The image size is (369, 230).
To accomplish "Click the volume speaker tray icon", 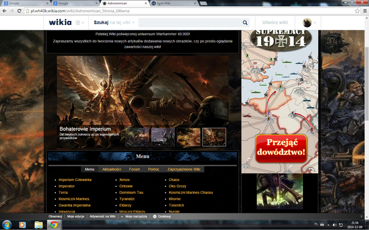I will tap(334, 225).
